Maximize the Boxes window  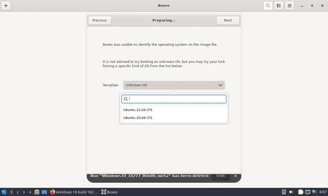312,6
